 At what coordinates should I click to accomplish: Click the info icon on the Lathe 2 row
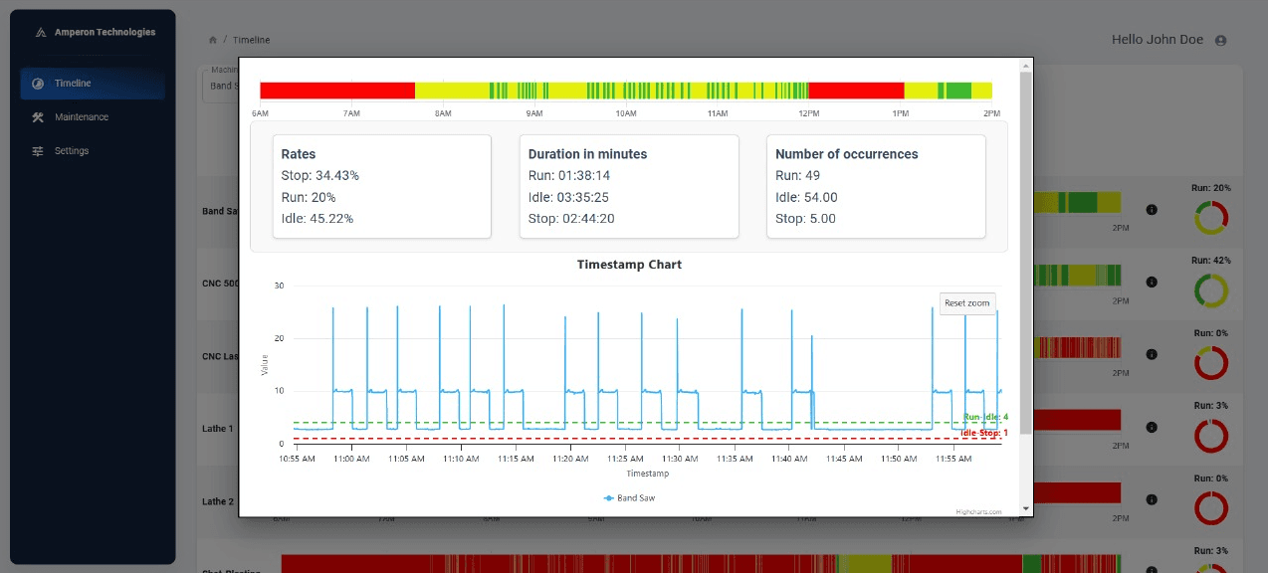[1152, 499]
